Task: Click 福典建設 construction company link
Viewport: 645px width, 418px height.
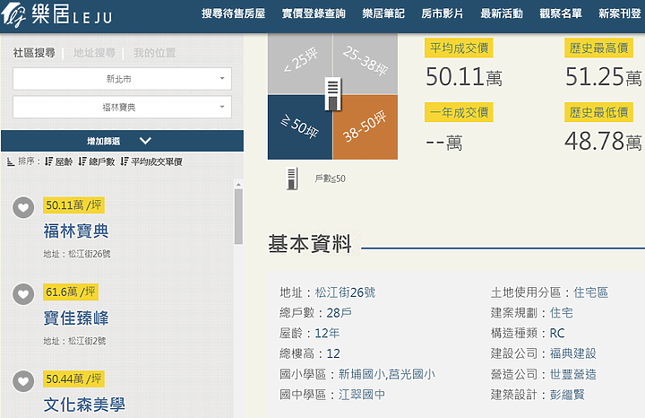Action: pos(573,353)
